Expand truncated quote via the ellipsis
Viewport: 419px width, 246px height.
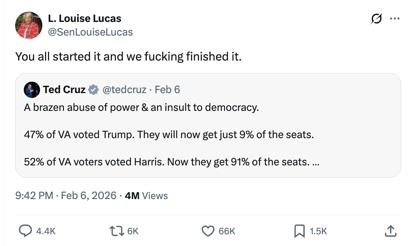(x=315, y=162)
